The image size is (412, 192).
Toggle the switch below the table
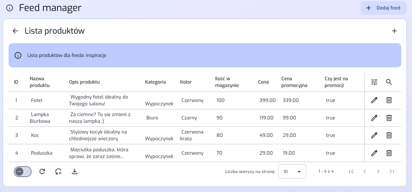(23, 171)
